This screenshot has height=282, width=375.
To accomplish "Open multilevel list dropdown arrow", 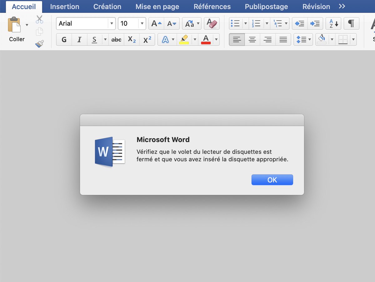I will pyautogui.click(x=287, y=23).
